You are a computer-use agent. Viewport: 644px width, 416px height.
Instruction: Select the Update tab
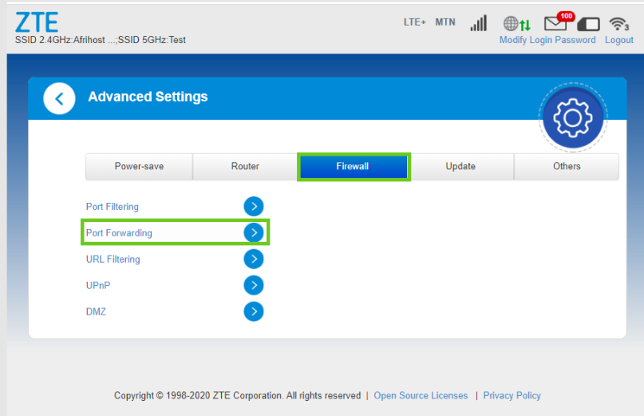click(460, 167)
